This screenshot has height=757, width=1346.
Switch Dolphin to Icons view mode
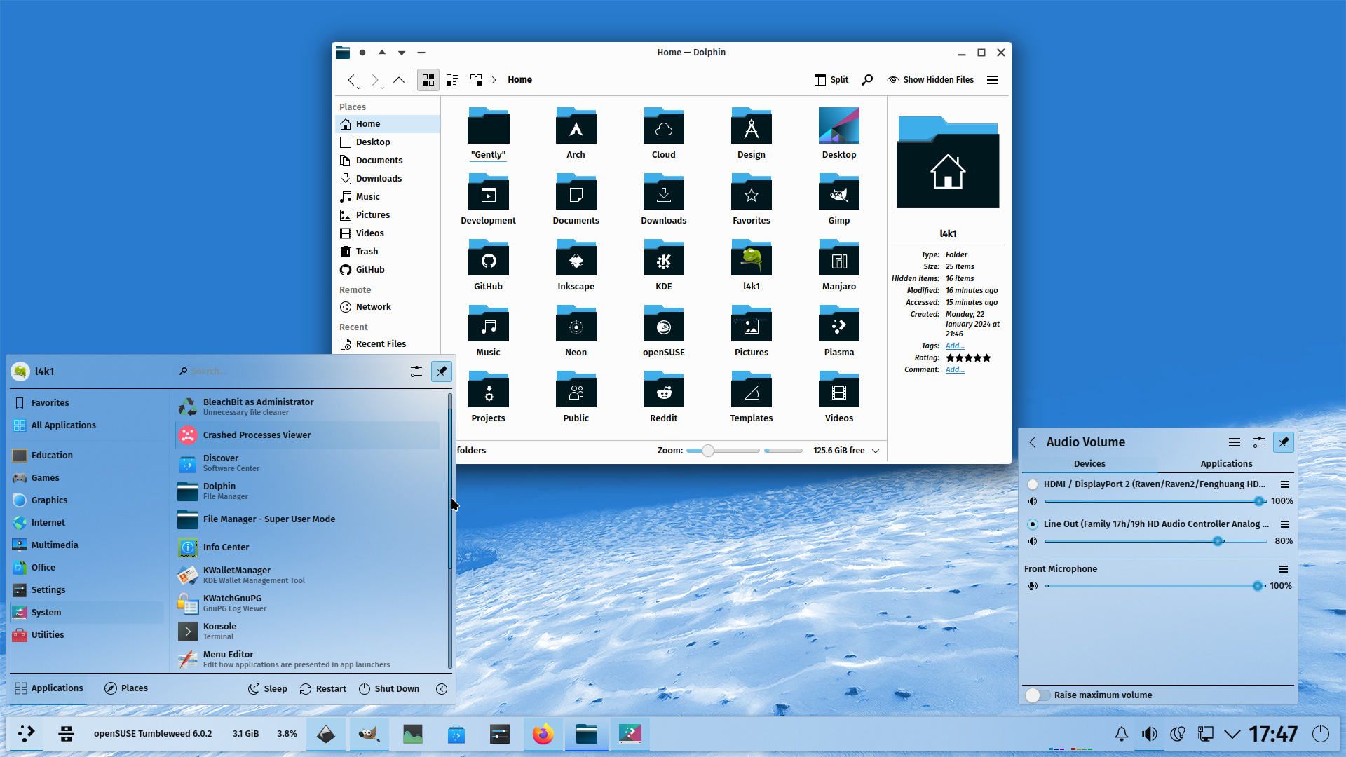(x=428, y=80)
